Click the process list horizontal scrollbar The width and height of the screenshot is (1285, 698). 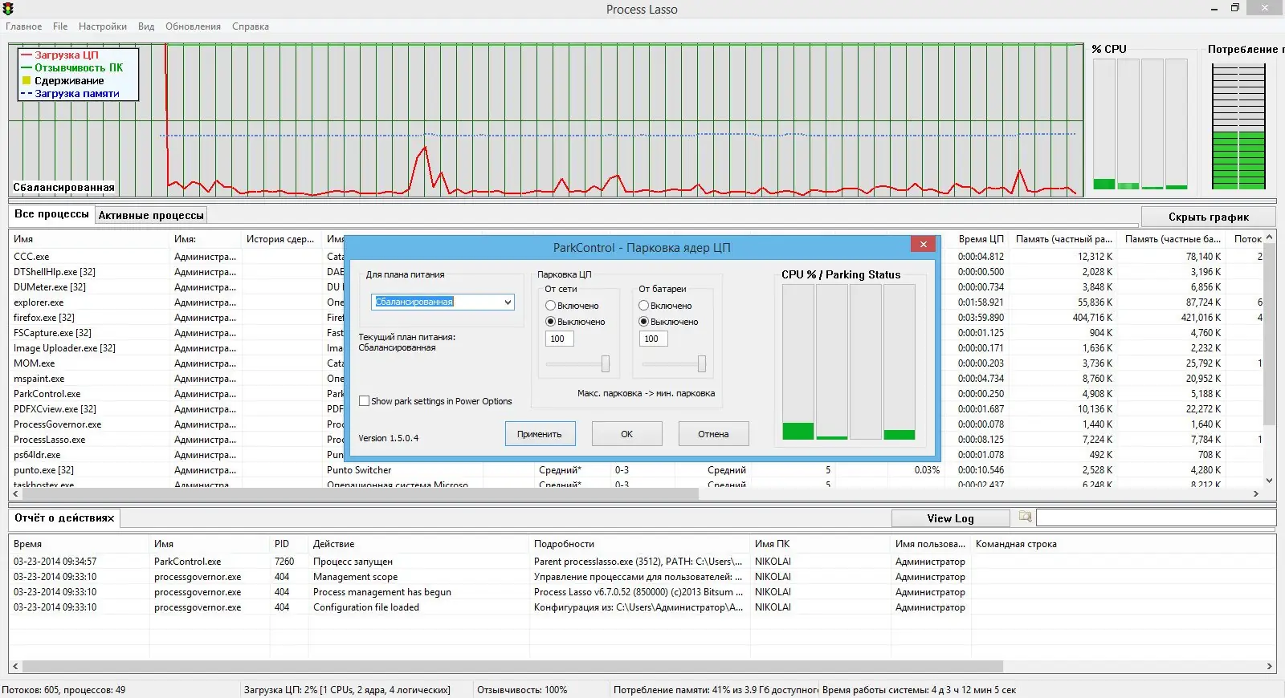(x=360, y=494)
